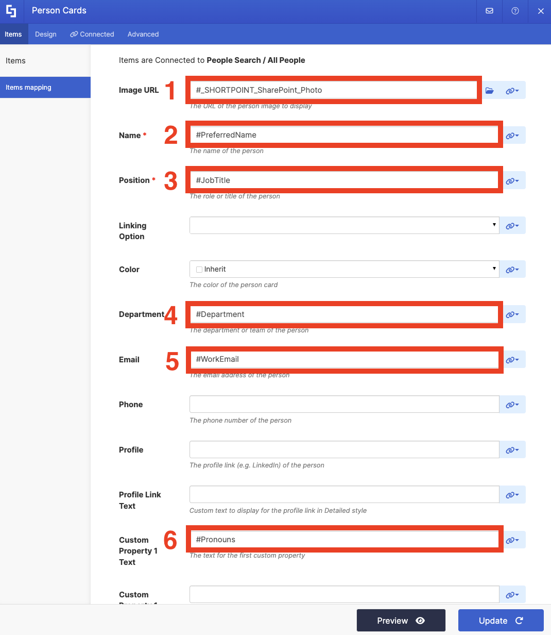Click the Preview button
Viewport: 551px width, 635px height.
coord(401,621)
